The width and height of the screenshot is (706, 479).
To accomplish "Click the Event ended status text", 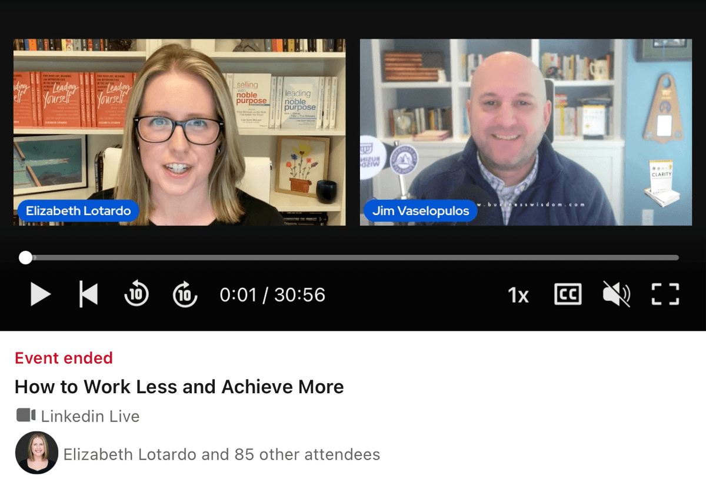I will click(x=64, y=358).
